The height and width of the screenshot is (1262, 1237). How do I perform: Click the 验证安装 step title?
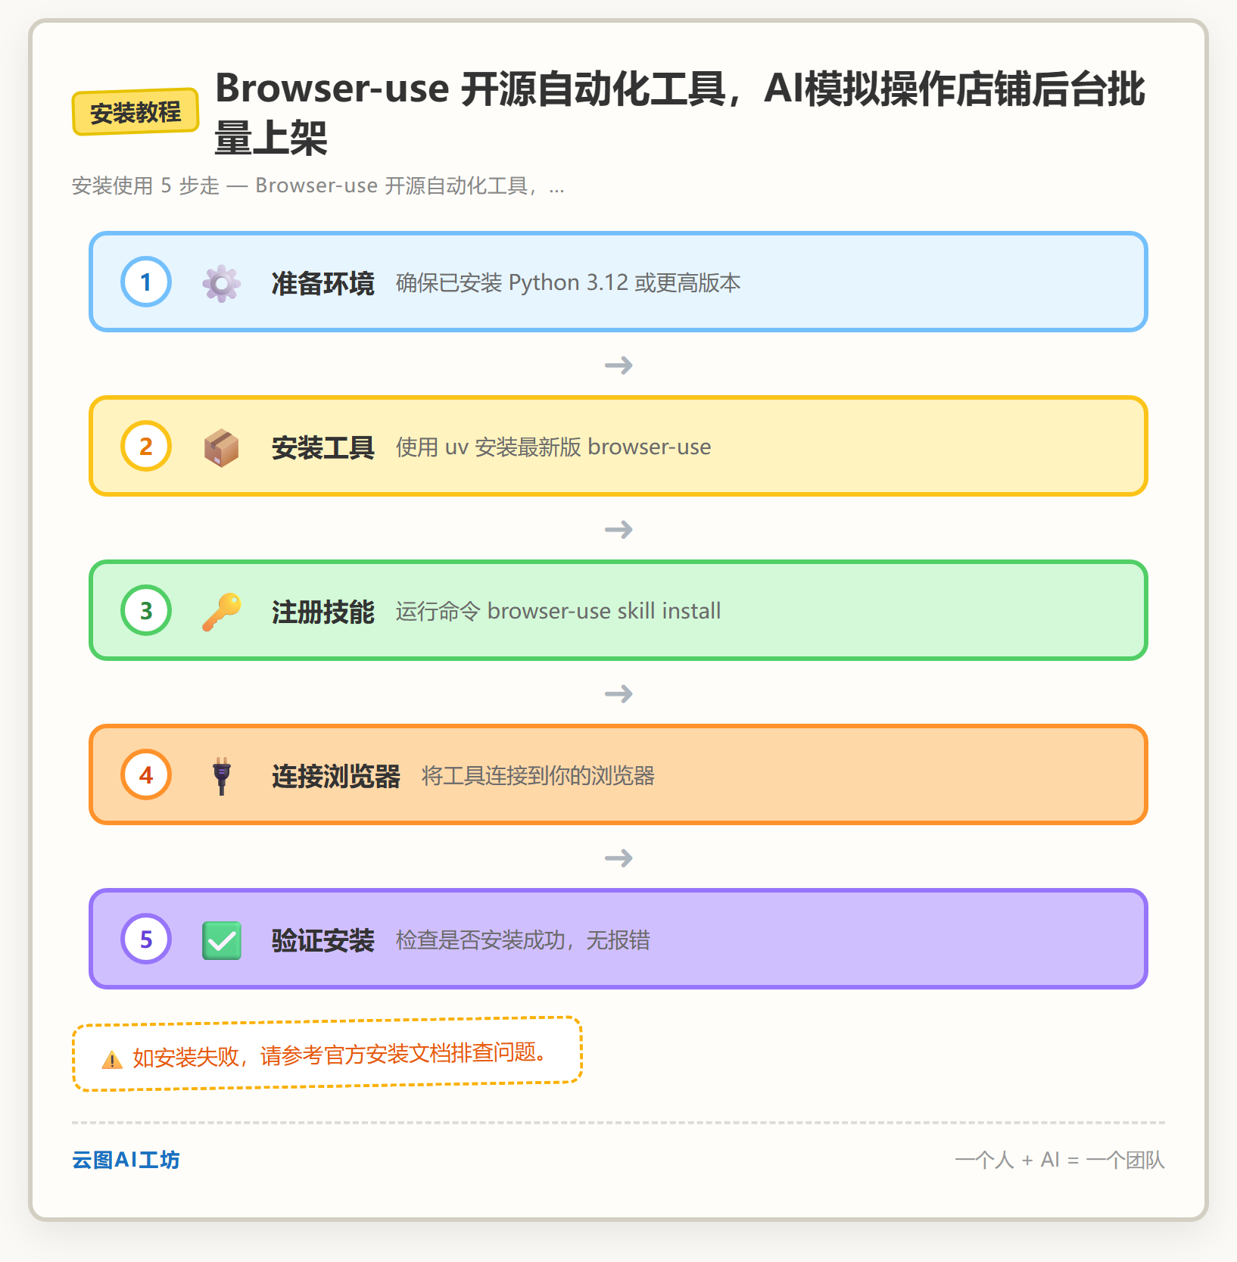(322, 940)
